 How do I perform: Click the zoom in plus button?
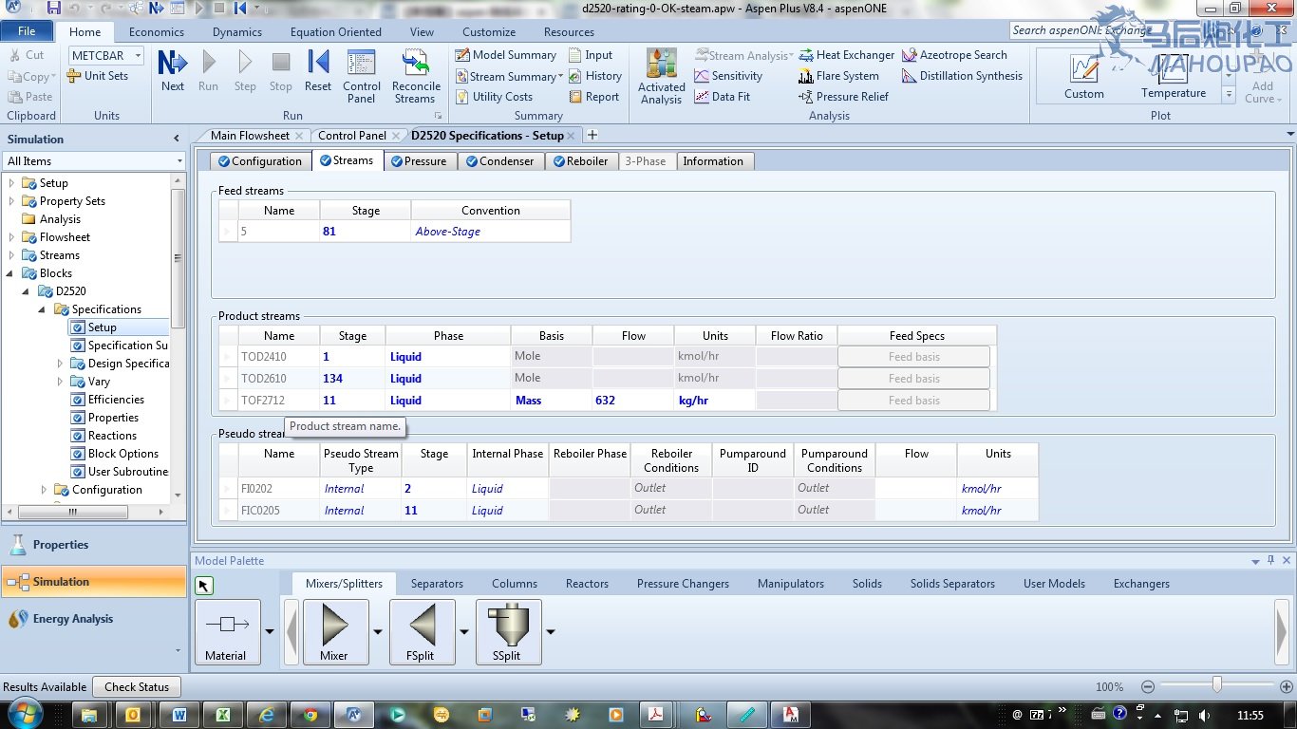tap(1285, 686)
